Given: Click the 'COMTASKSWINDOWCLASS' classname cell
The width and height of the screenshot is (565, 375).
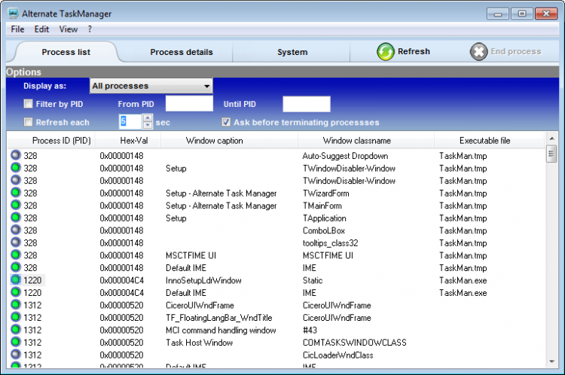Looking at the screenshot, I should click(354, 342).
